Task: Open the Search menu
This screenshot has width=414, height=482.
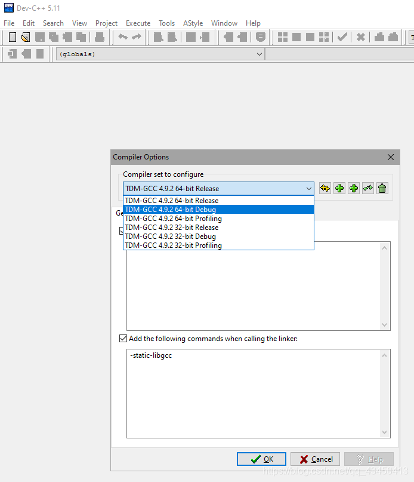Action: tap(53, 23)
